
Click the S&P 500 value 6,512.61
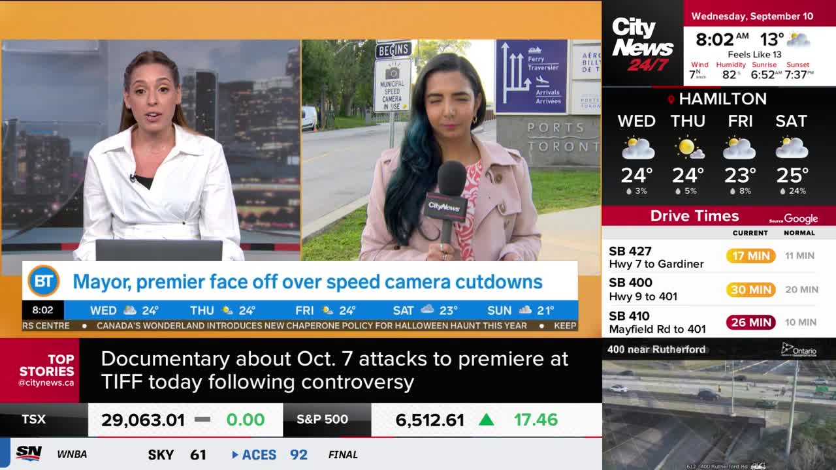[x=430, y=420]
